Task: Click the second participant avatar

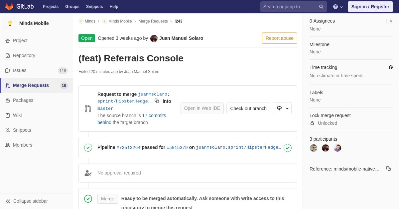Action: pyautogui.click(x=326, y=148)
